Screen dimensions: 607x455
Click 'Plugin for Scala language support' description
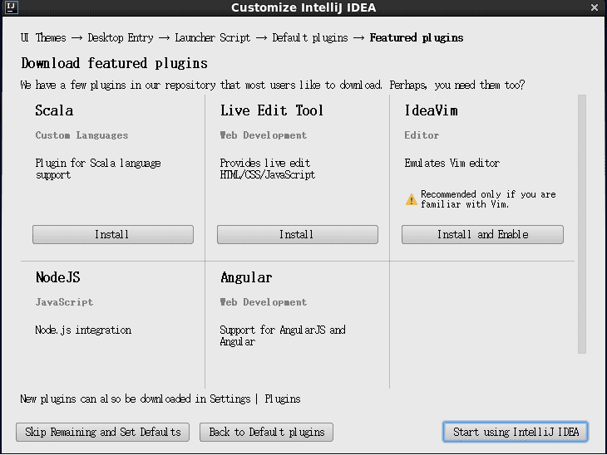click(98, 169)
